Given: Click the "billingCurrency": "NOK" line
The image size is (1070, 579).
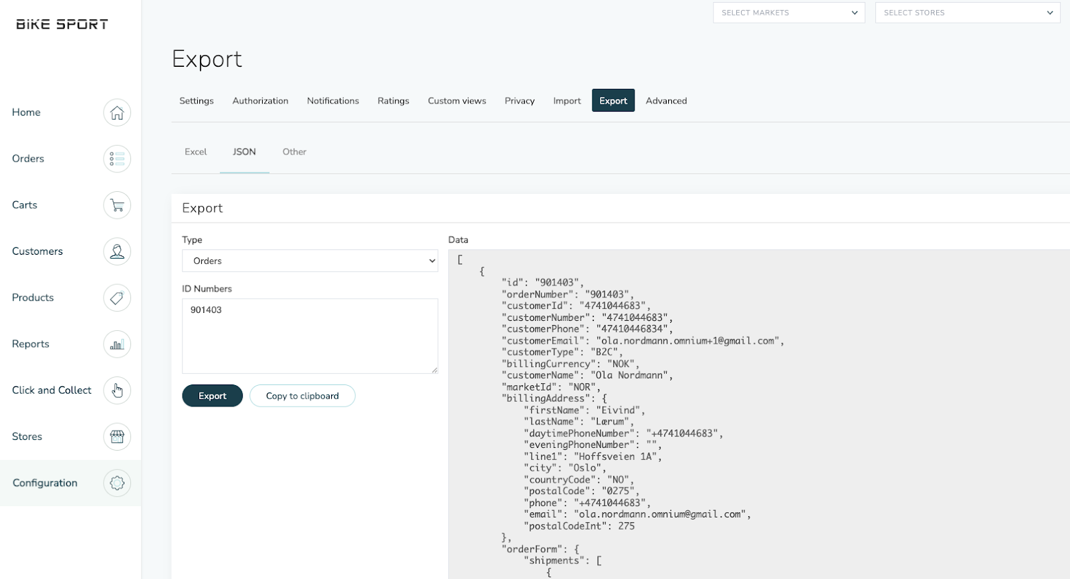Looking at the screenshot, I should click(570, 364).
